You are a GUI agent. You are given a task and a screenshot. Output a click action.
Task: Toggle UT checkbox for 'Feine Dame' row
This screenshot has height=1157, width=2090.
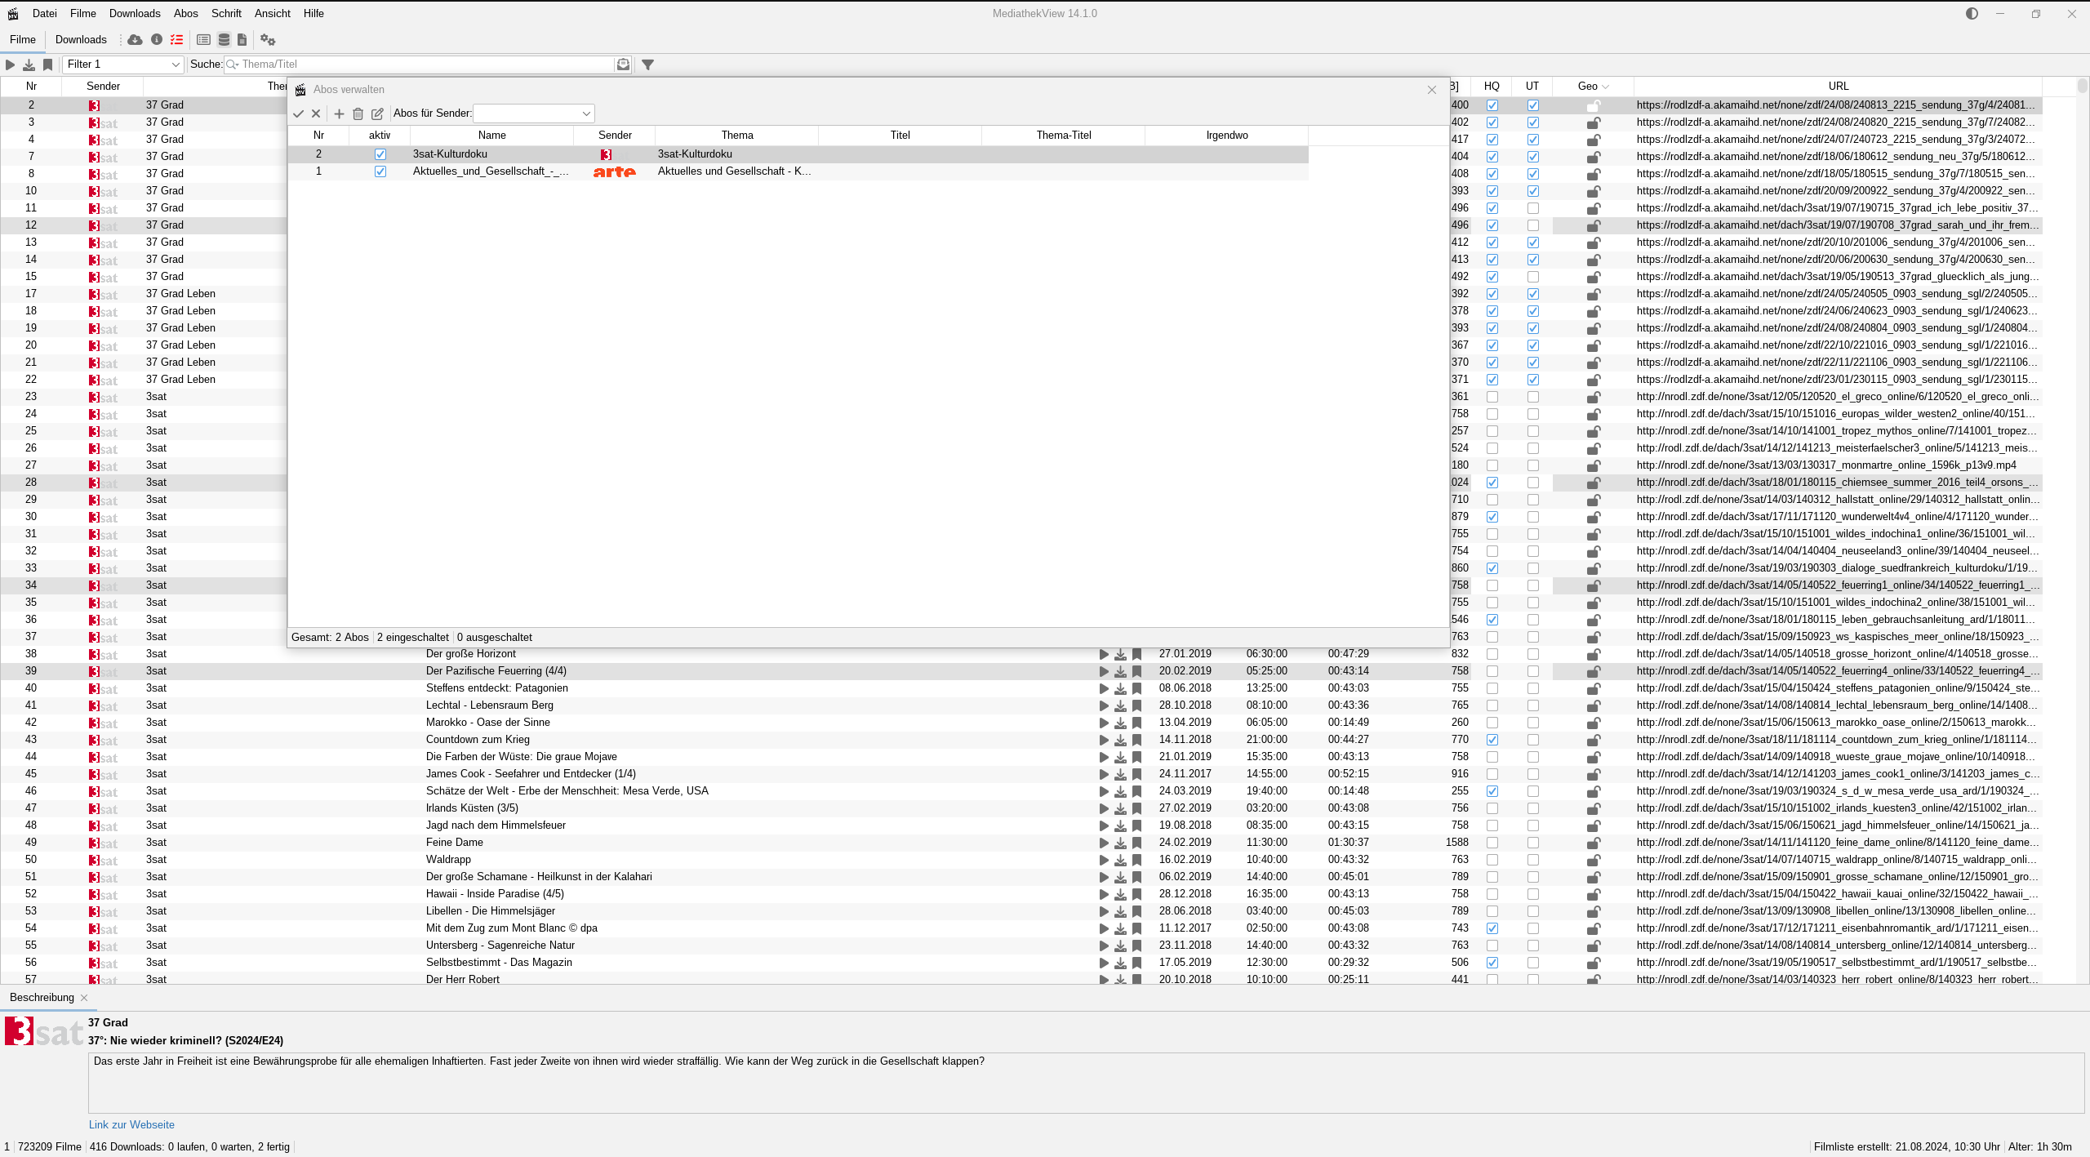pos(1533,843)
